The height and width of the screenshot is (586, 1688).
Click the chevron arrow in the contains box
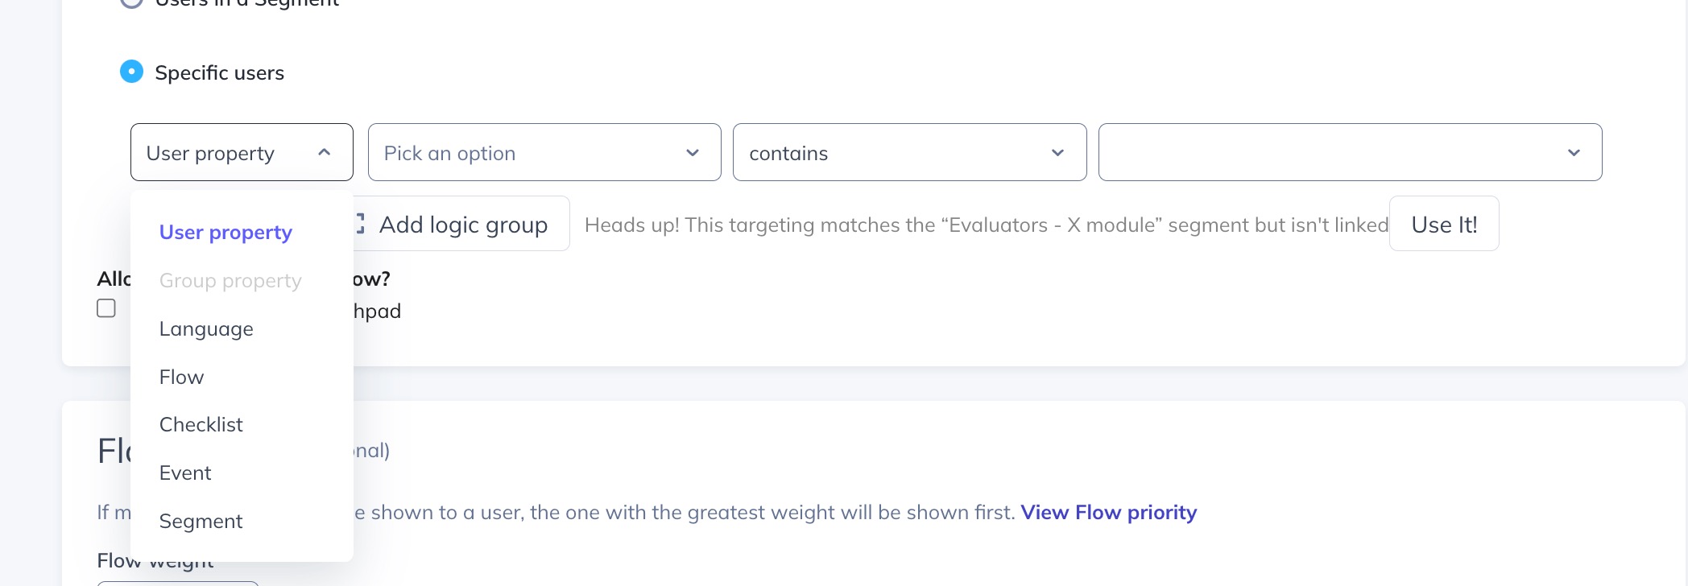click(1058, 153)
